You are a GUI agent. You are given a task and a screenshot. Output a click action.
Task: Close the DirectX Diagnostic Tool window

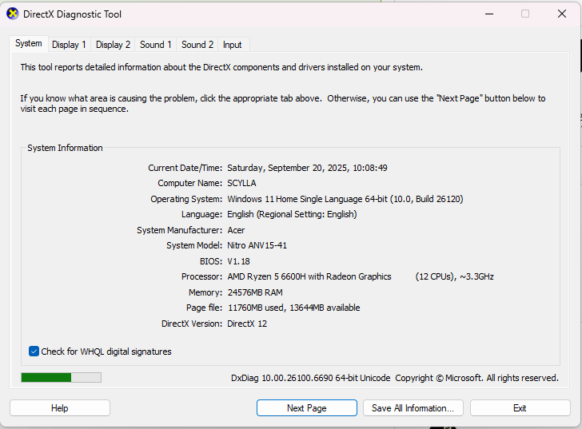(561, 14)
